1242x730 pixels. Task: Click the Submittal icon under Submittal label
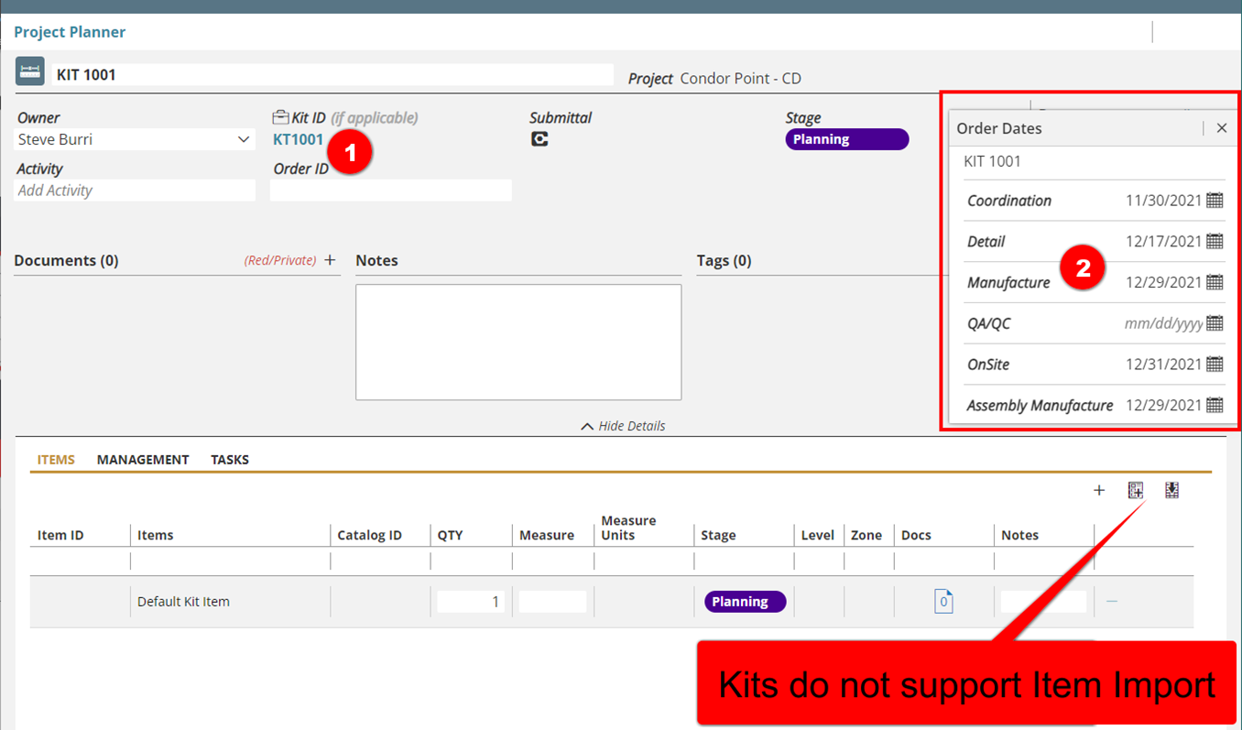tap(539, 139)
